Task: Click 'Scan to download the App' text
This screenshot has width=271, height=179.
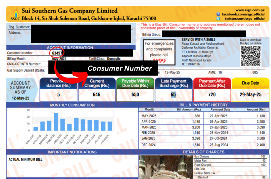Action: (x=251, y=42)
